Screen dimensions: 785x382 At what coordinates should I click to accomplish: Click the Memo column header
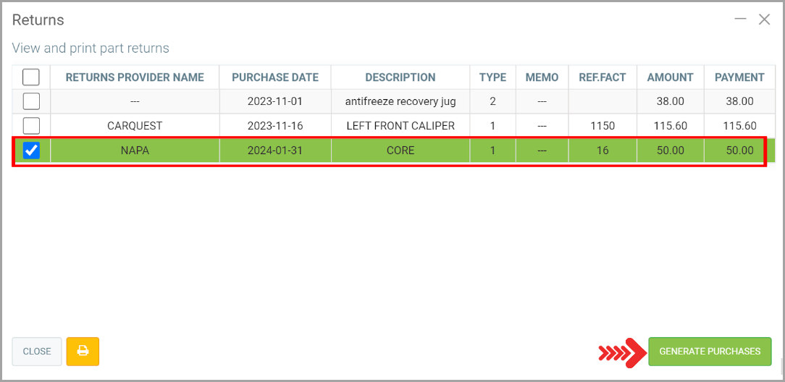tap(542, 77)
